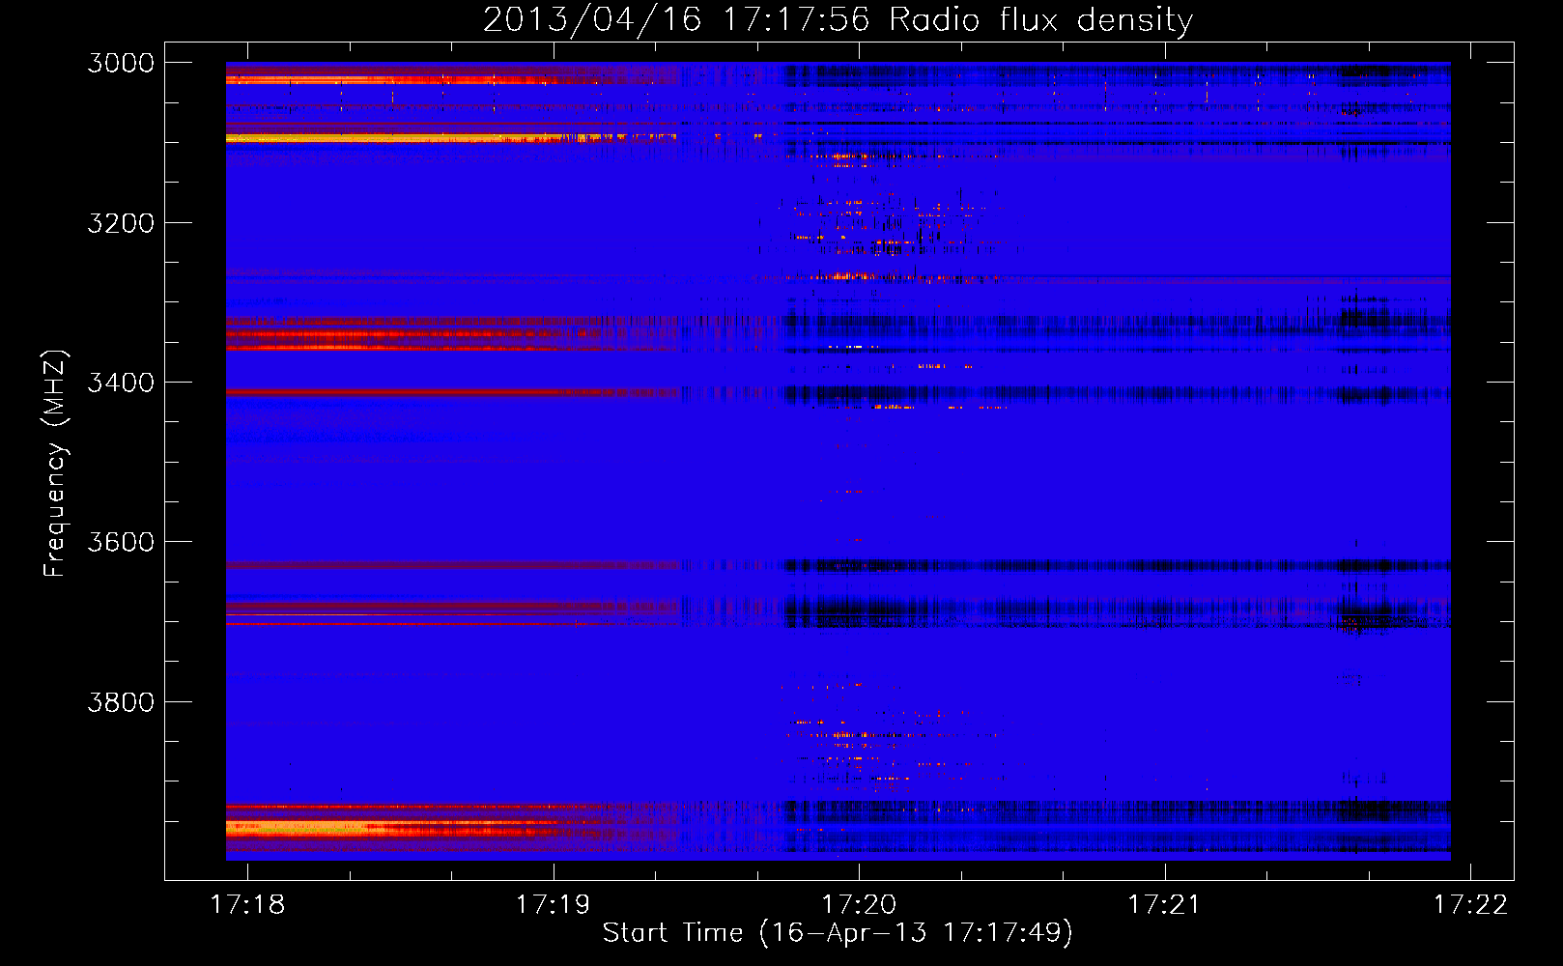1563x966 pixels.
Task: Select the 3000 frequency tick label
Action: tap(121, 63)
